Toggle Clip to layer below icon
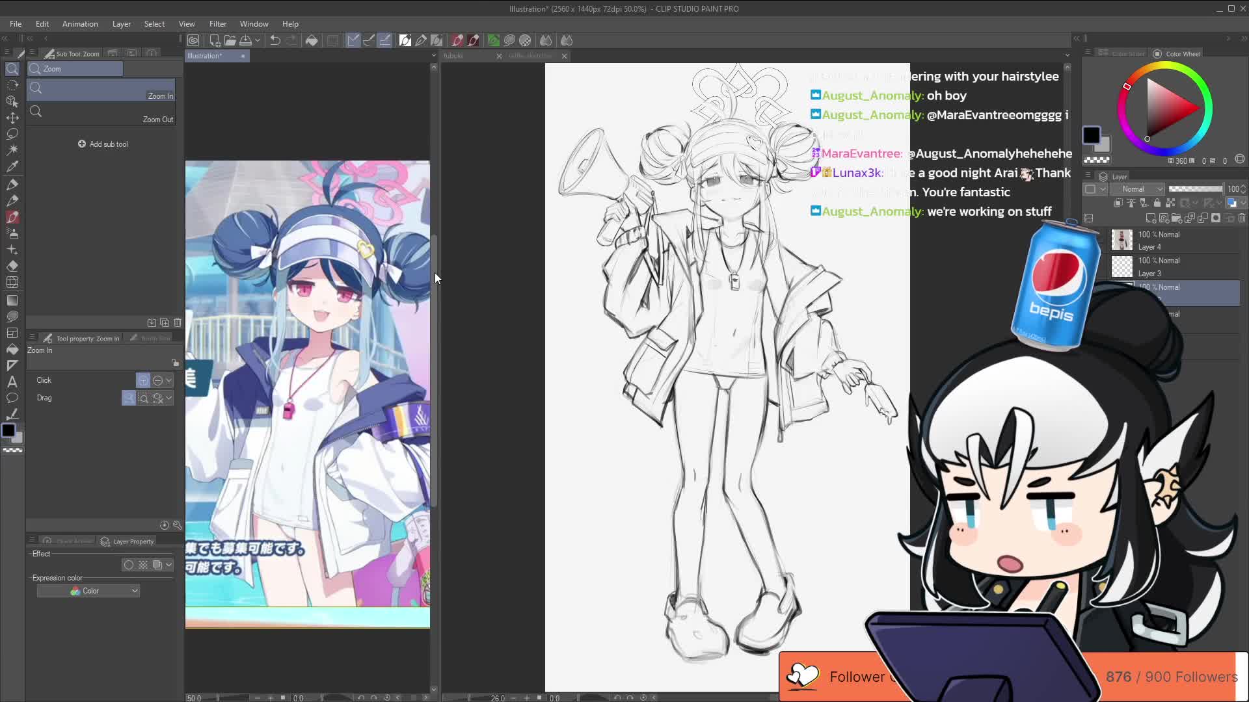1249x702 pixels. tap(1118, 203)
